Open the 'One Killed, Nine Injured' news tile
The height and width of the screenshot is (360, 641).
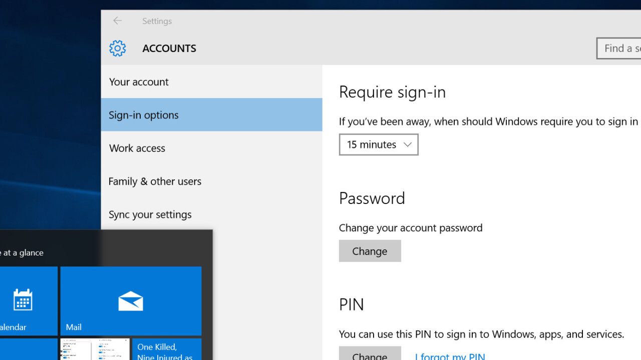click(x=166, y=350)
